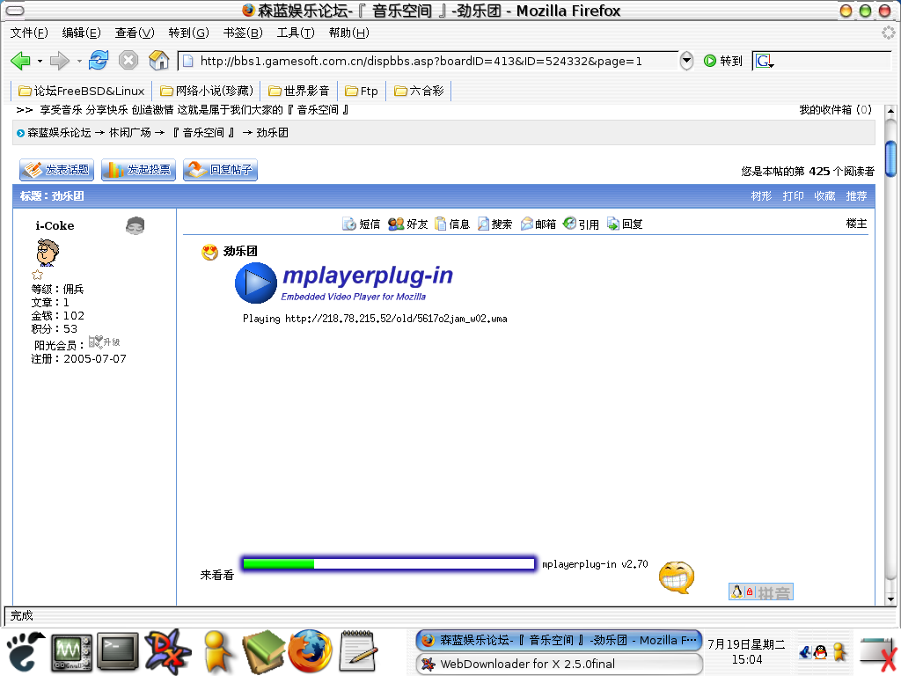Send a 短信 message to the poster
The width and height of the screenshot is (901, 676).
pos(362,224)
